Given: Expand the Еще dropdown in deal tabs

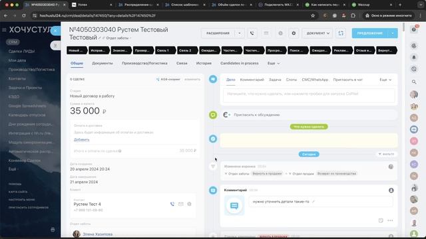Looking at the screenshot, I should [274, 63].
